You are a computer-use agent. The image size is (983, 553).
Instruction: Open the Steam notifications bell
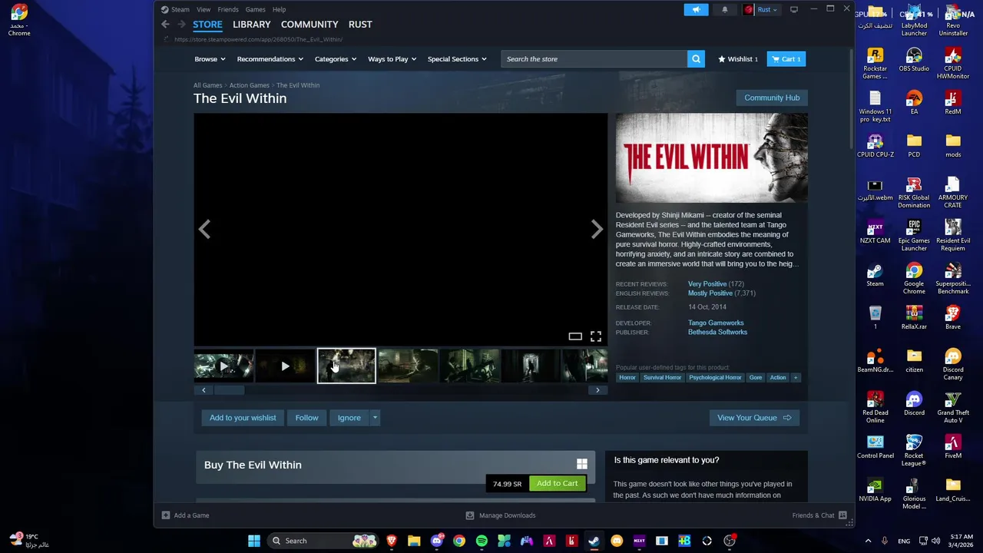(x=724, y=9)
